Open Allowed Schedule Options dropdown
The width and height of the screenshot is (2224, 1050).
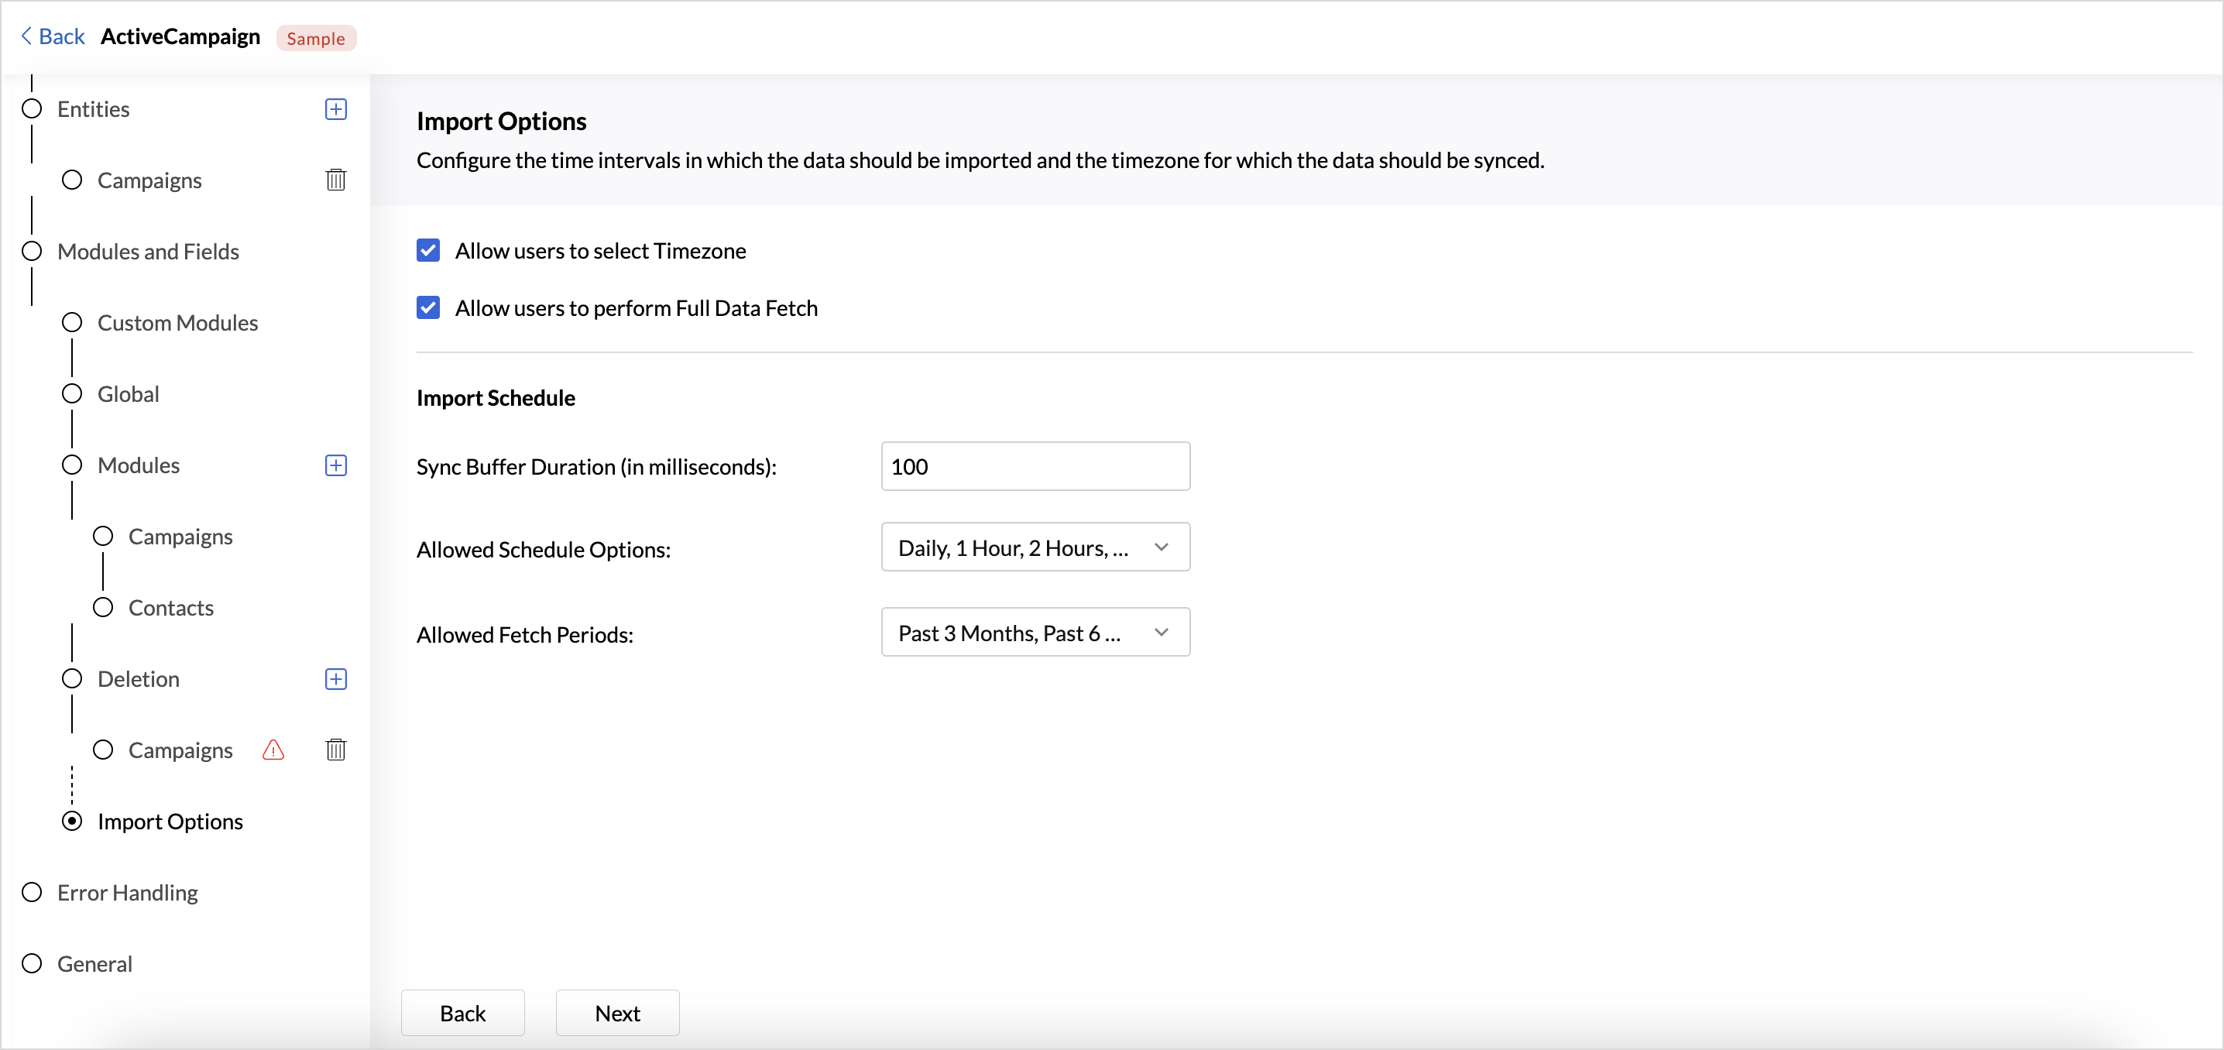1035,547
